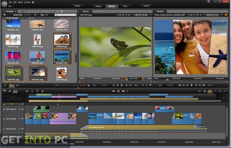Close the All Media library tab
This screenshot has height=148, width=231.
pyautogui.click(x=15, y=11)
